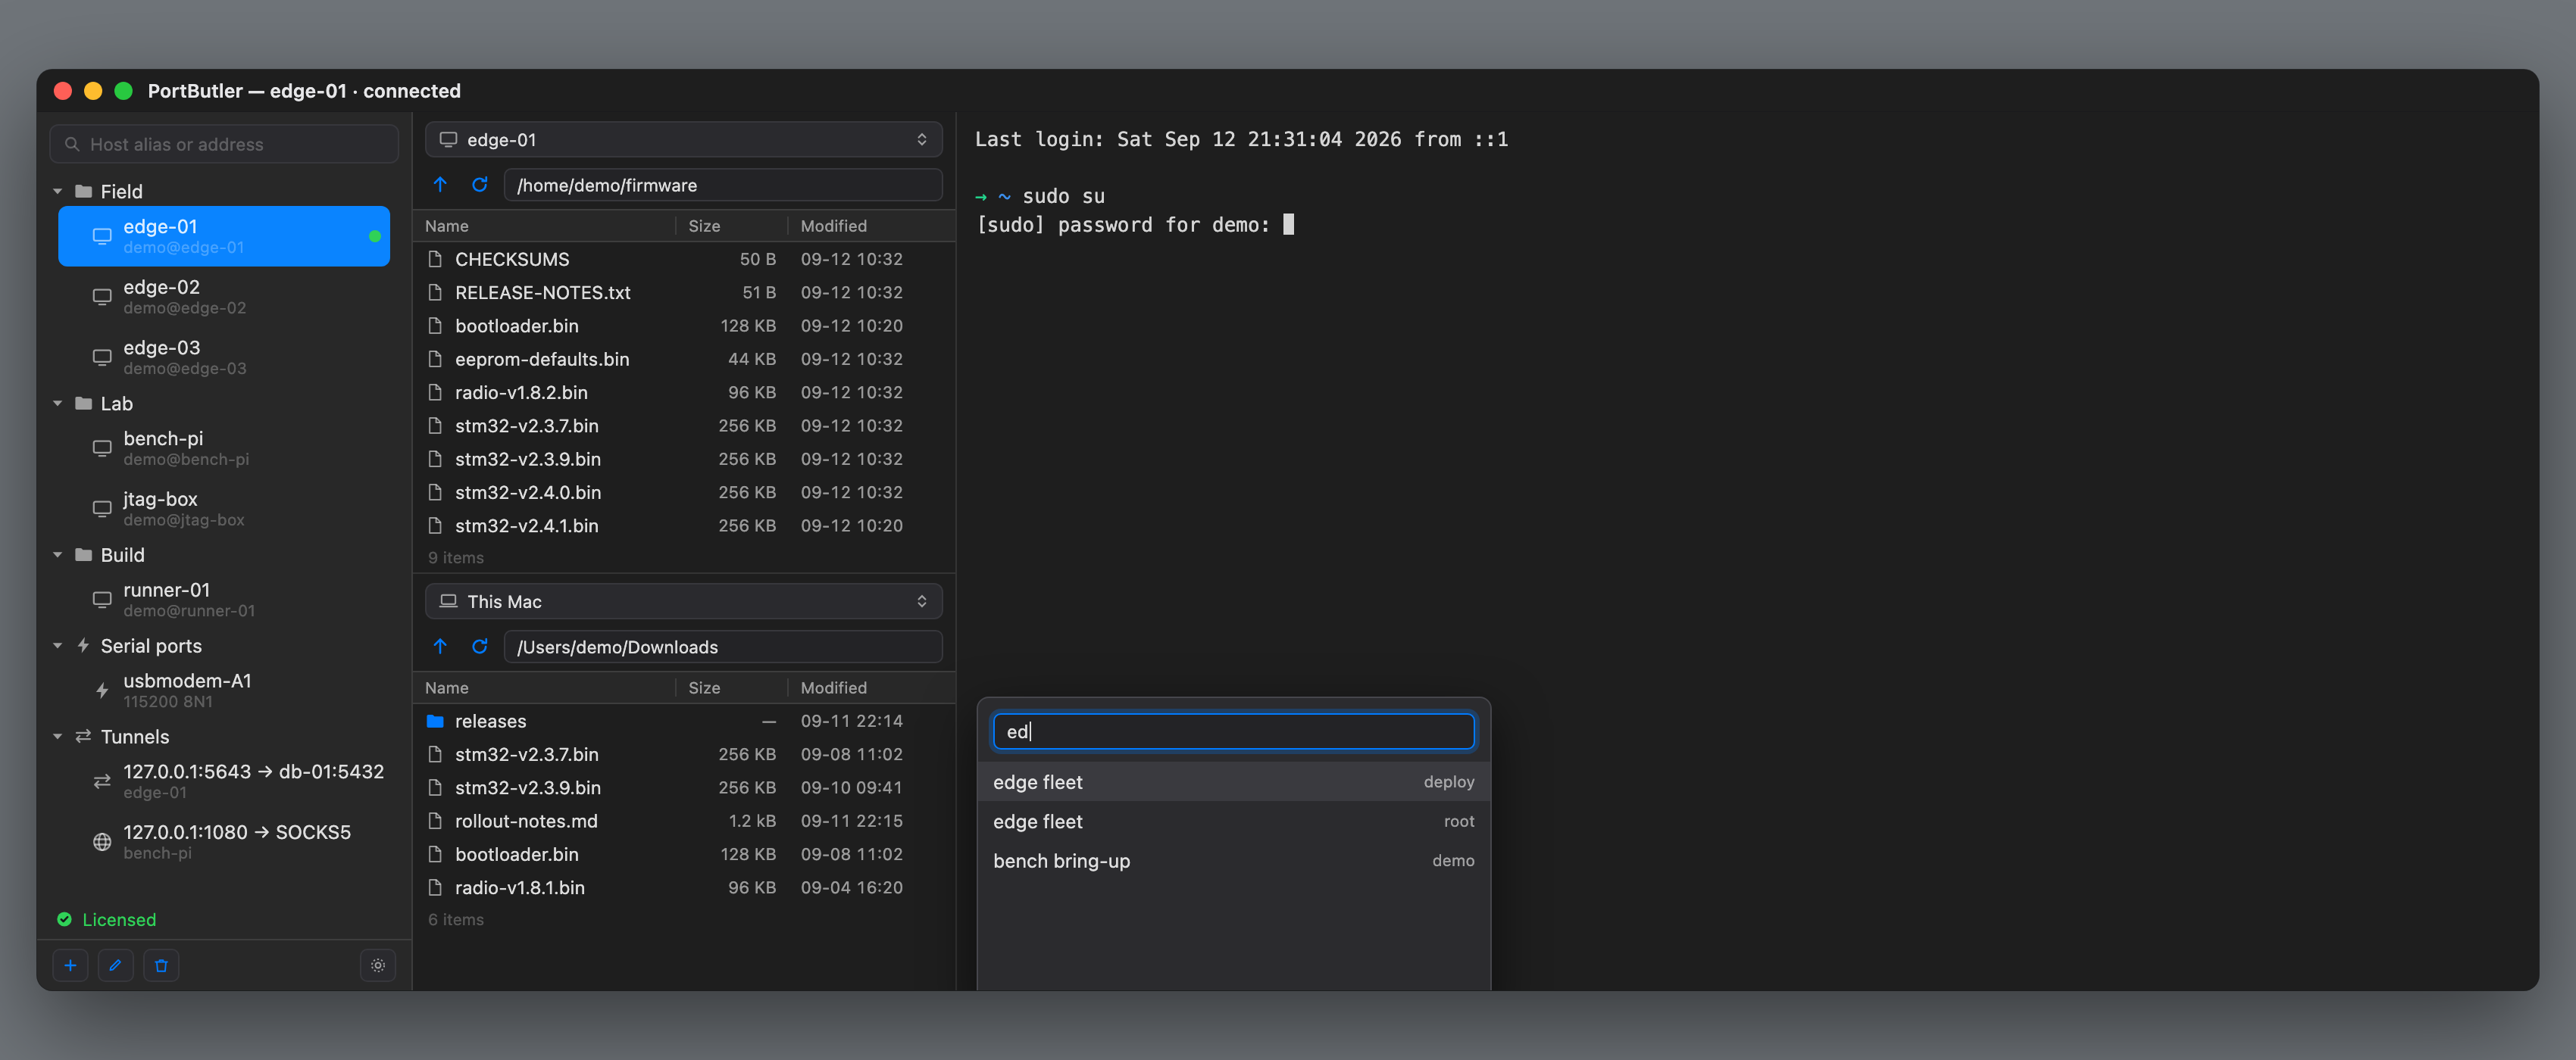
Task: Click the Host alias or address search field
Action: 224,144
